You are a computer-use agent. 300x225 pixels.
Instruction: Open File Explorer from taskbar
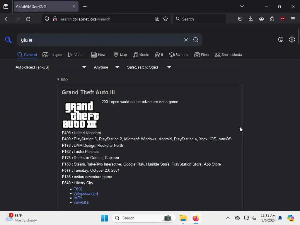[x=183, y=218]
